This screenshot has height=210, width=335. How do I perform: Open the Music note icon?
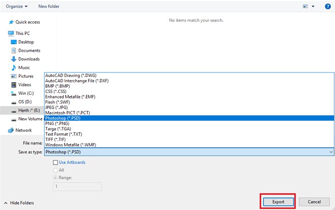coord(14,67)
